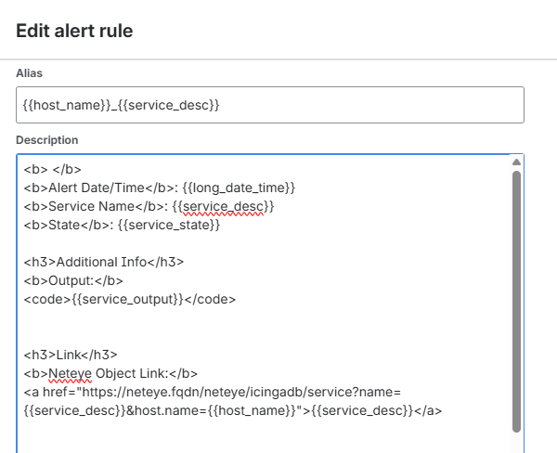Viewport: 557px width, 453px height.
Task: Click the Alias input field
Action: (x=269, y=105)
